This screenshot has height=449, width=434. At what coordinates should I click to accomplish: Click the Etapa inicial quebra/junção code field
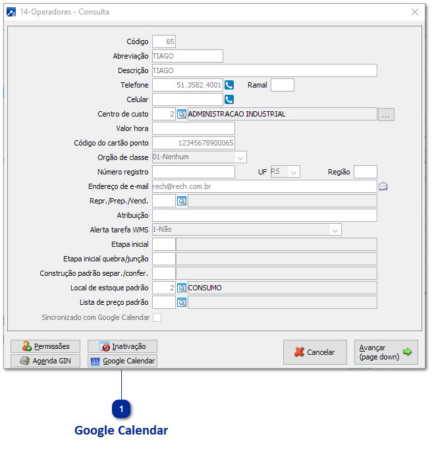164,259
